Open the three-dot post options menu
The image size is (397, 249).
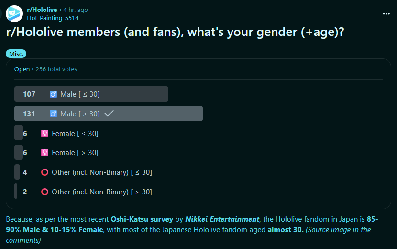pyautogui.click(x=386, y=14)
